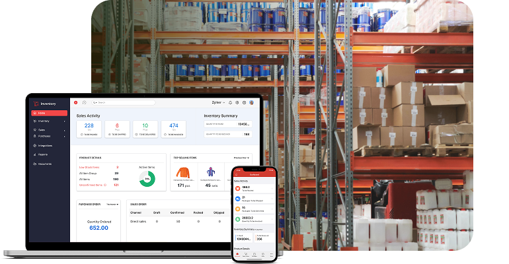Expand the Inventory sidebar submenu arrow
Image resolution: width=509 pixels, height=264 pixels.
coord(64,121)
